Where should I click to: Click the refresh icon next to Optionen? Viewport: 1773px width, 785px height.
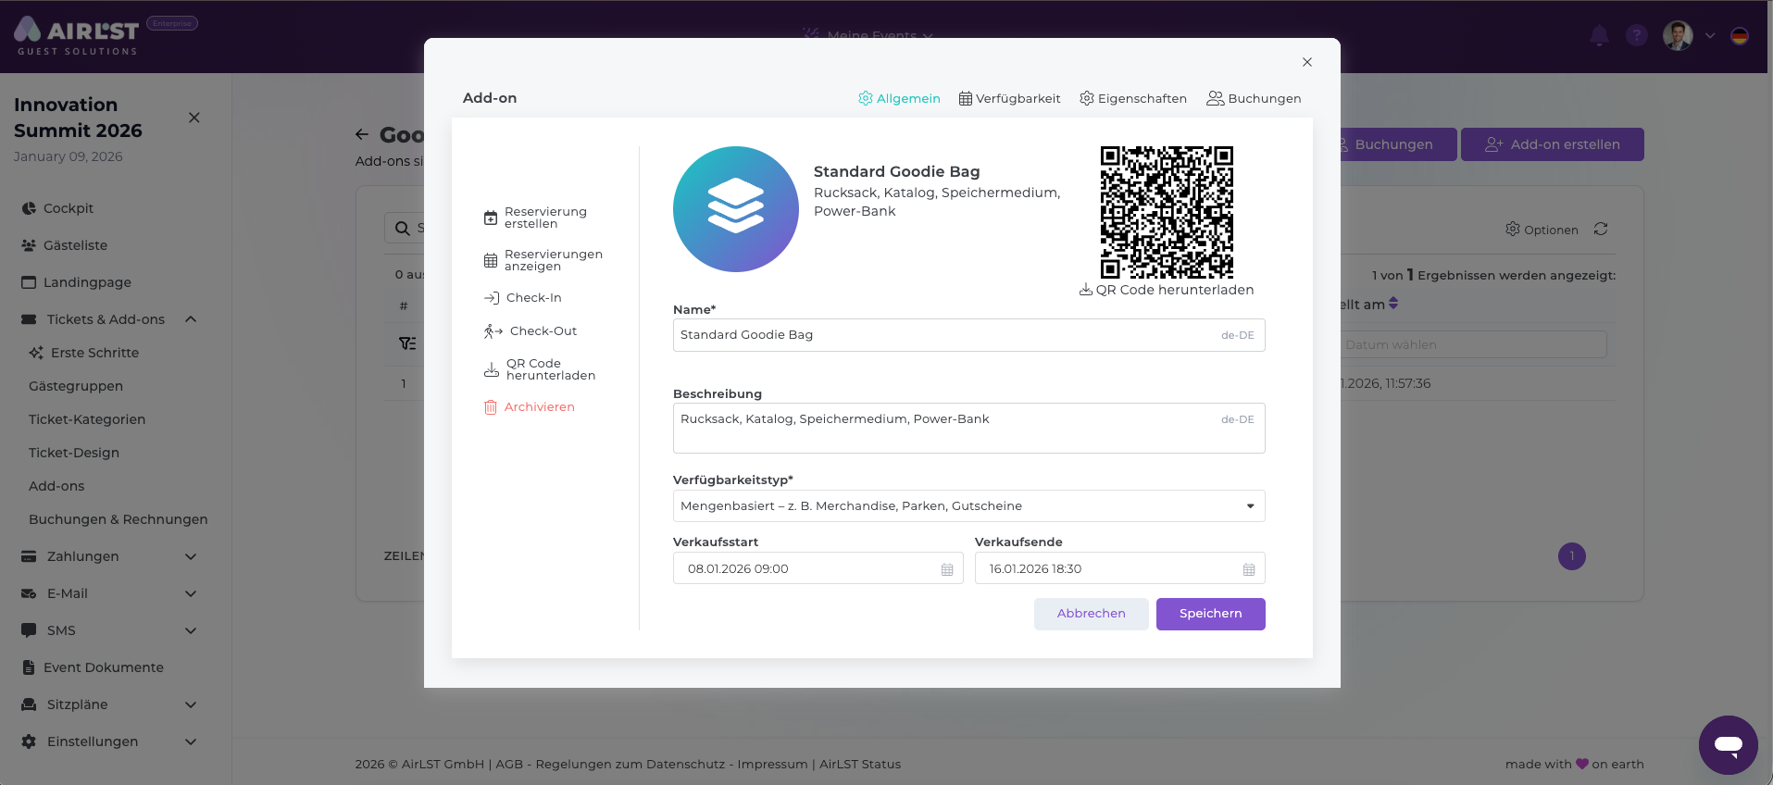coord(1601,229)
